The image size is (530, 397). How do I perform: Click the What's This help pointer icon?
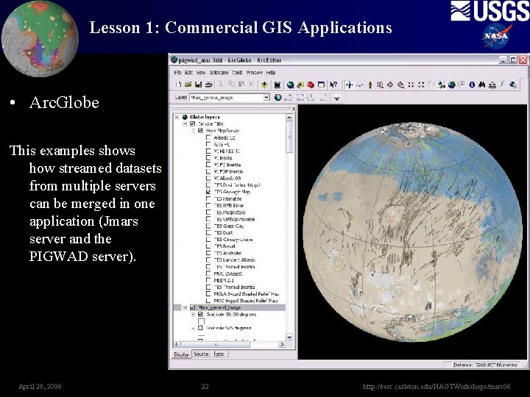333,85
